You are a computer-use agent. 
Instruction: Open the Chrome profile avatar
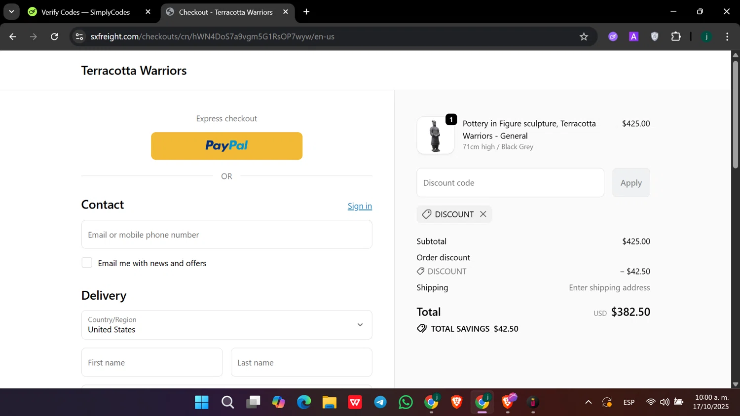[706, 36]
